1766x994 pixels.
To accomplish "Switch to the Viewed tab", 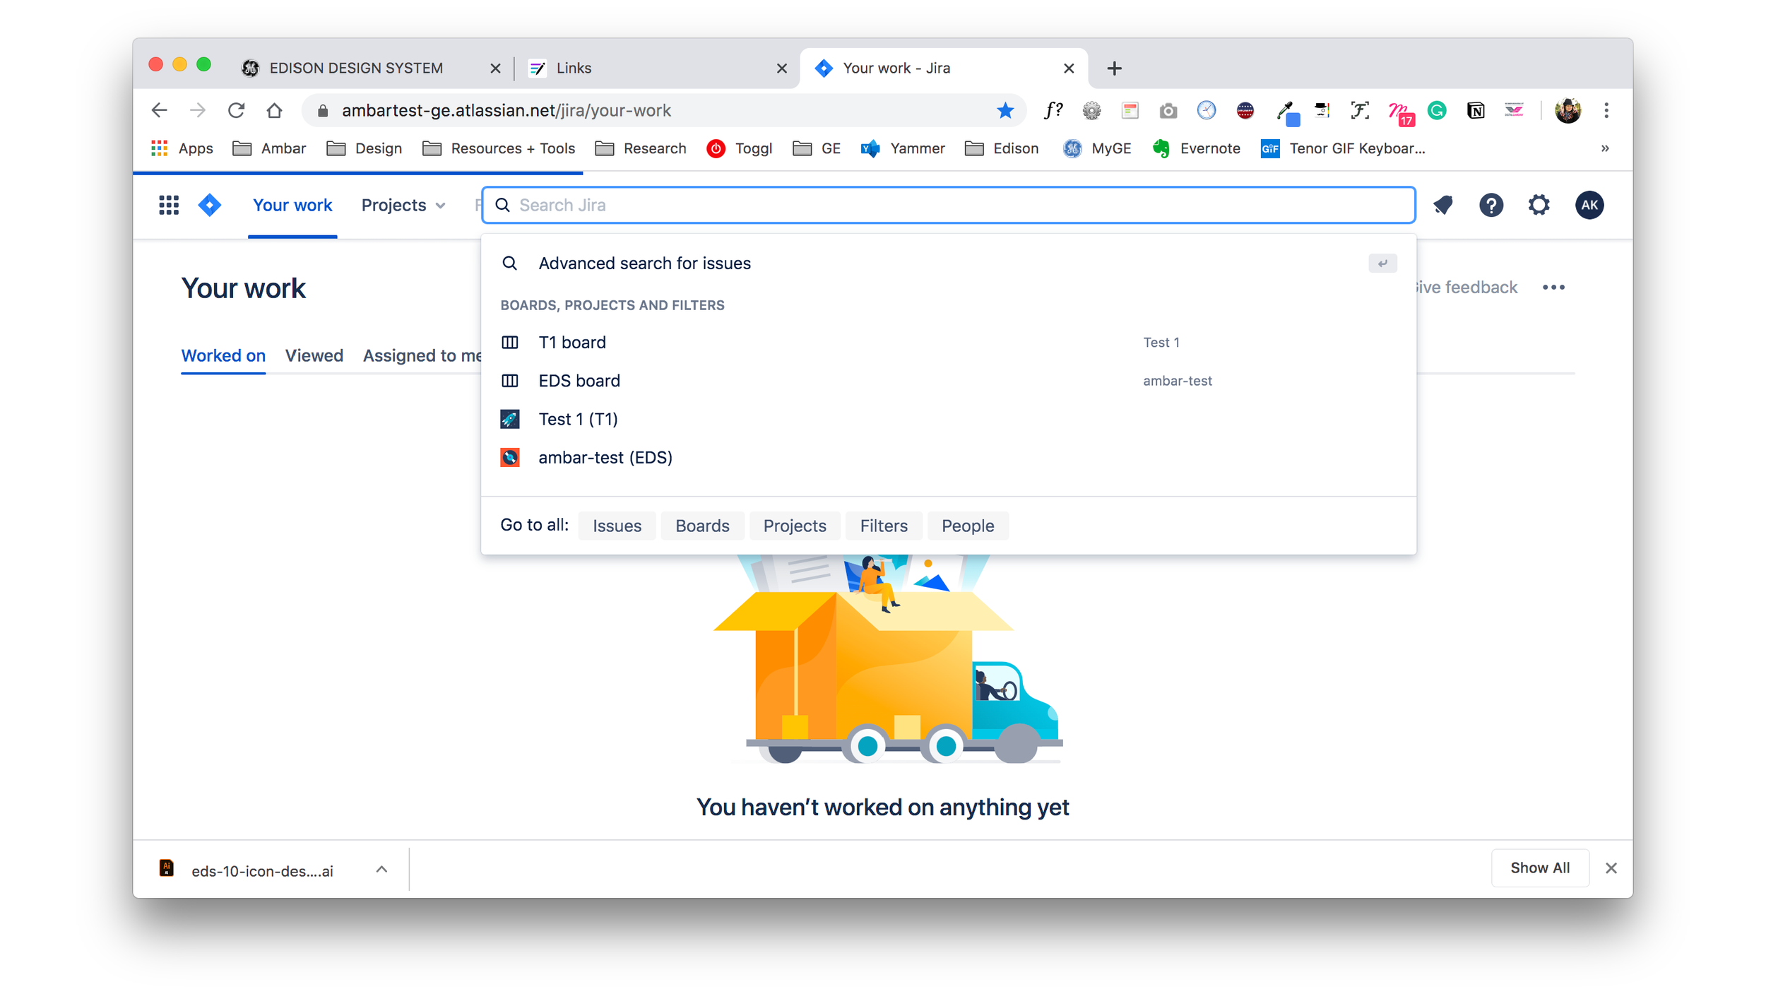I will (314, 355).
